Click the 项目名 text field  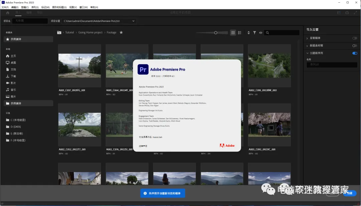(30, 21)
